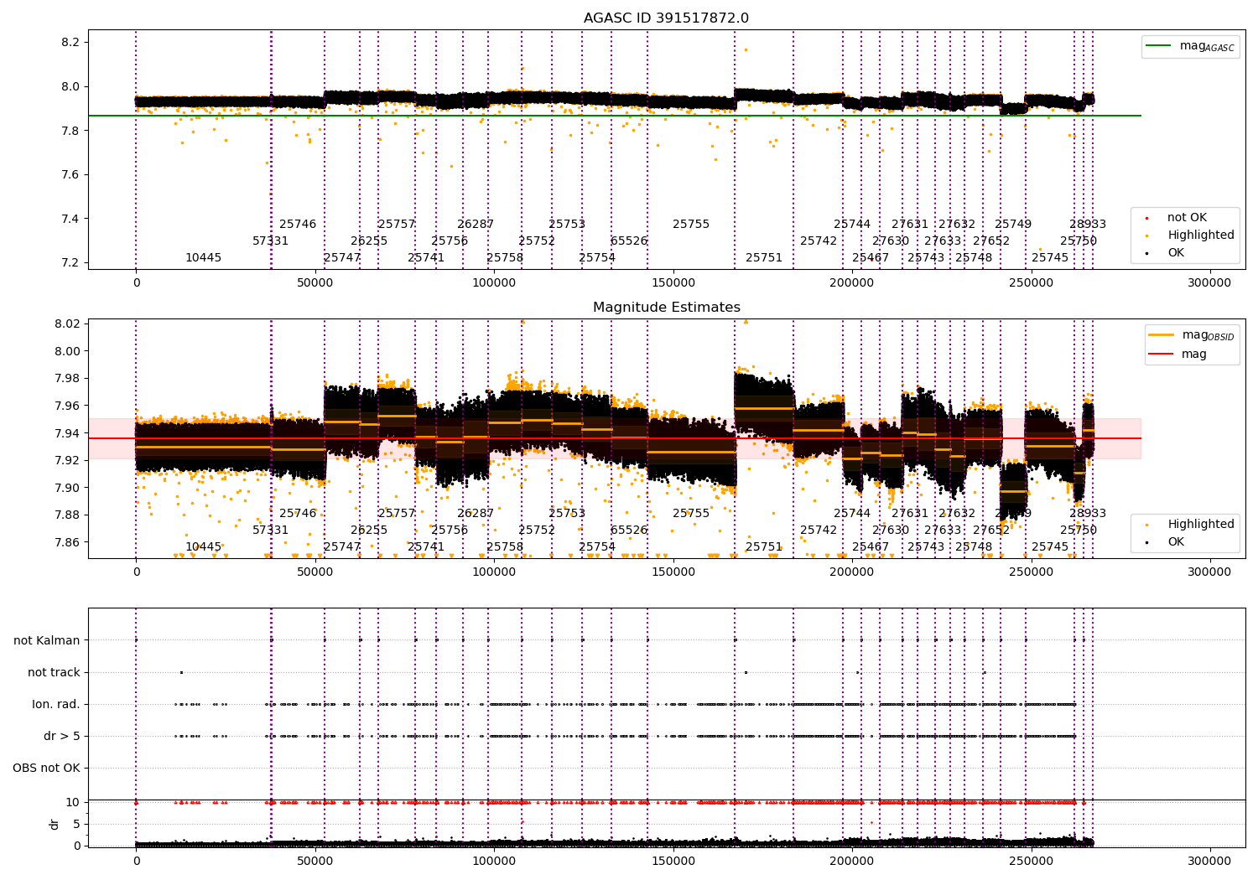Click obsid label '25742' in the top plot
Image resolution: width=1258 pixels, height=880 pixels.
pyautogui.click(x=819, y=241)
